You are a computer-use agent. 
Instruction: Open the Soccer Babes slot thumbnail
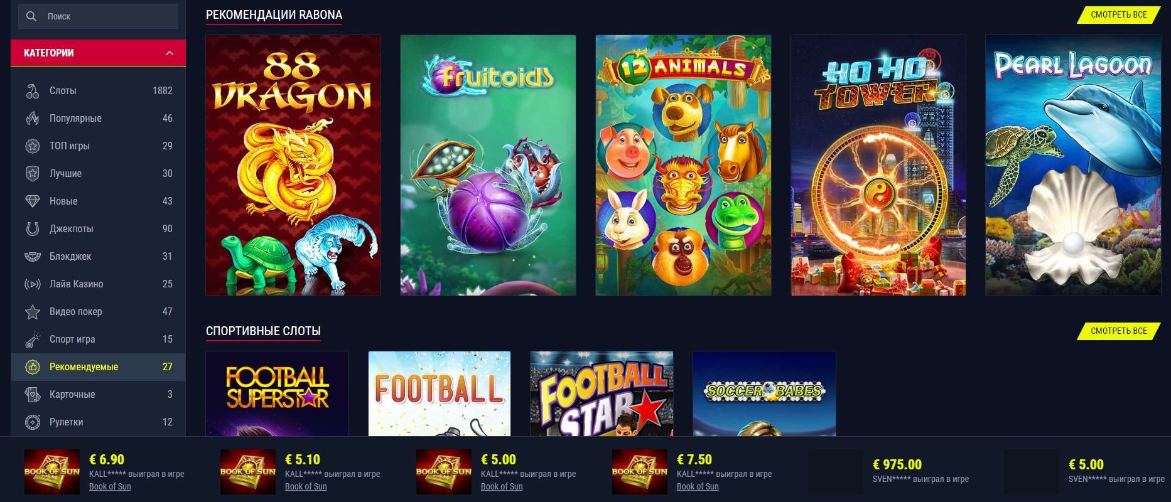tap(764, 393)
